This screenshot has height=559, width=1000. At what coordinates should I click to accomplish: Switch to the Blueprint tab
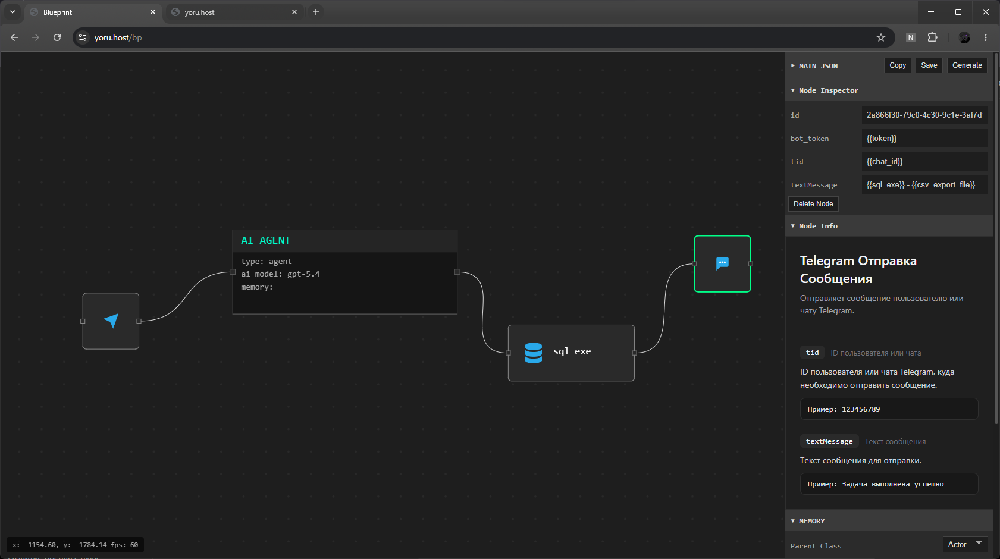coord(93,12)
